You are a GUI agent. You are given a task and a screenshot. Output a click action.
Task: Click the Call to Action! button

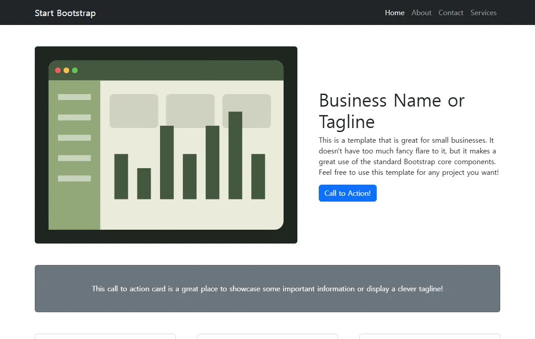pyautogui.click(x=348, y=193)
